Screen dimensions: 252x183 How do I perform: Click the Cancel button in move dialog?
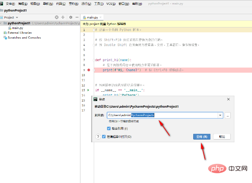(x=222, y=137)
